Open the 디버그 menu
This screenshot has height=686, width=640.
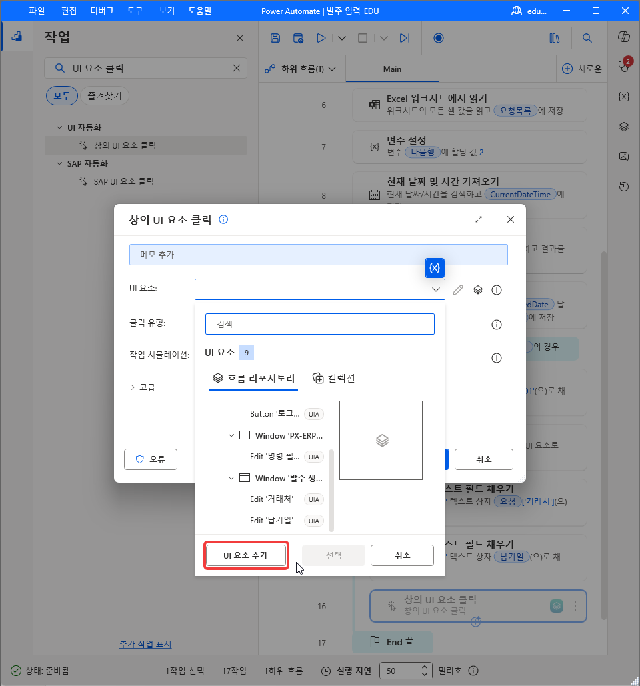click(x=102, y=11)
